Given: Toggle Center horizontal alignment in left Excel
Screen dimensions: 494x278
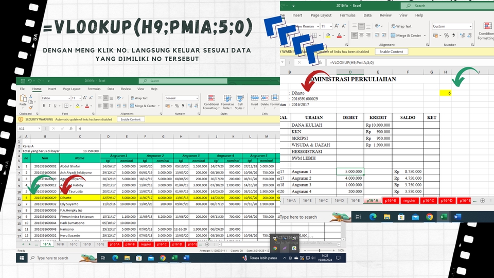Looking at the screenshot, I should pyautogui.click(x=105, y=106).
